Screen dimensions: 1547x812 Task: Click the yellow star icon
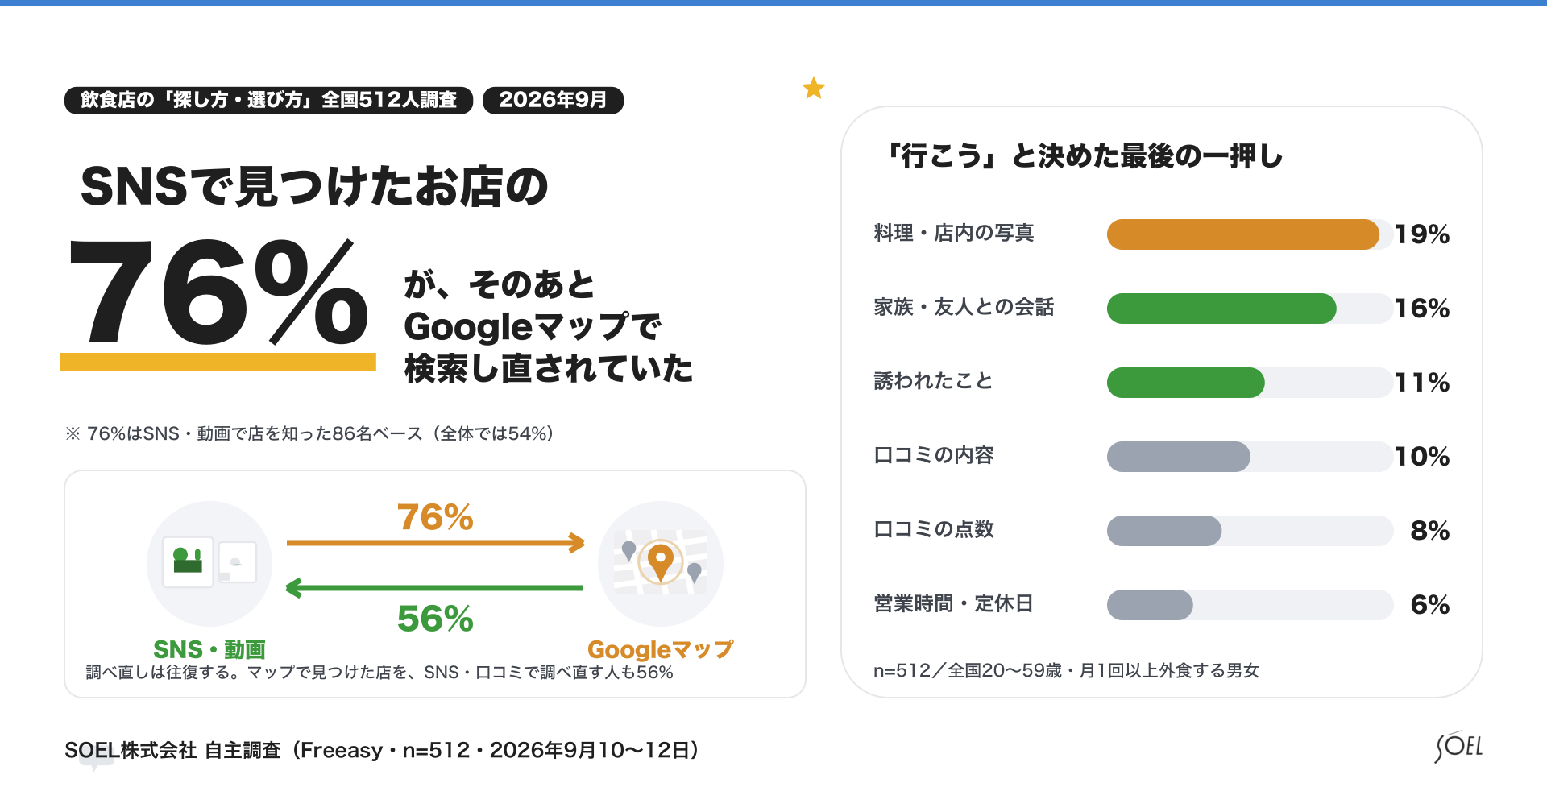(x=814, y=88)
